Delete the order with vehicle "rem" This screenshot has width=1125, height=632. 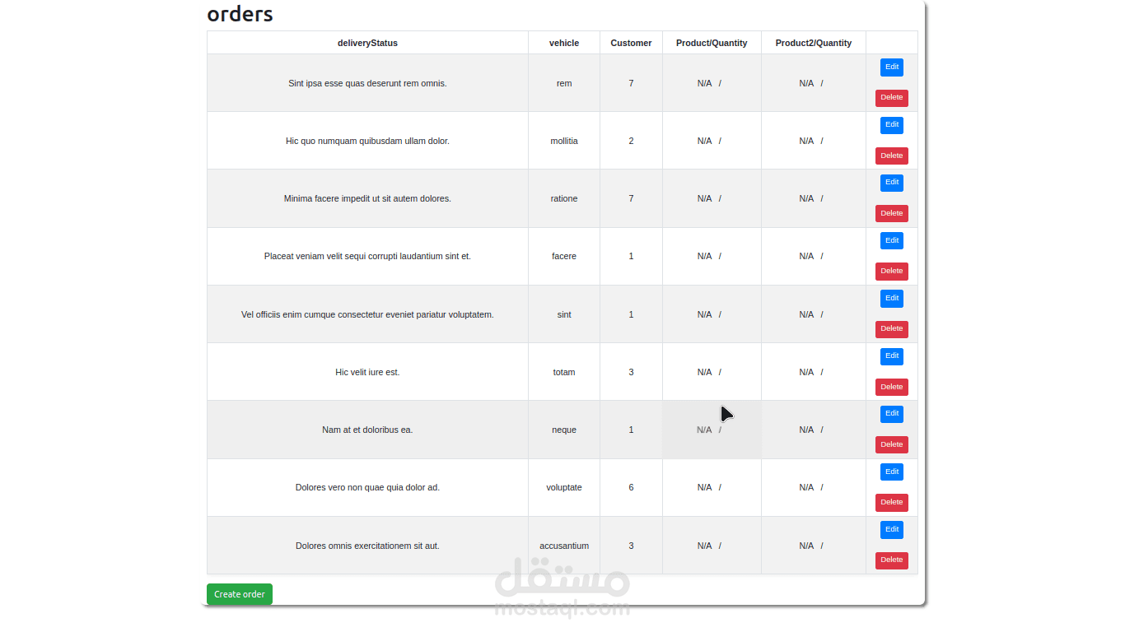click(x=891, y=97)
